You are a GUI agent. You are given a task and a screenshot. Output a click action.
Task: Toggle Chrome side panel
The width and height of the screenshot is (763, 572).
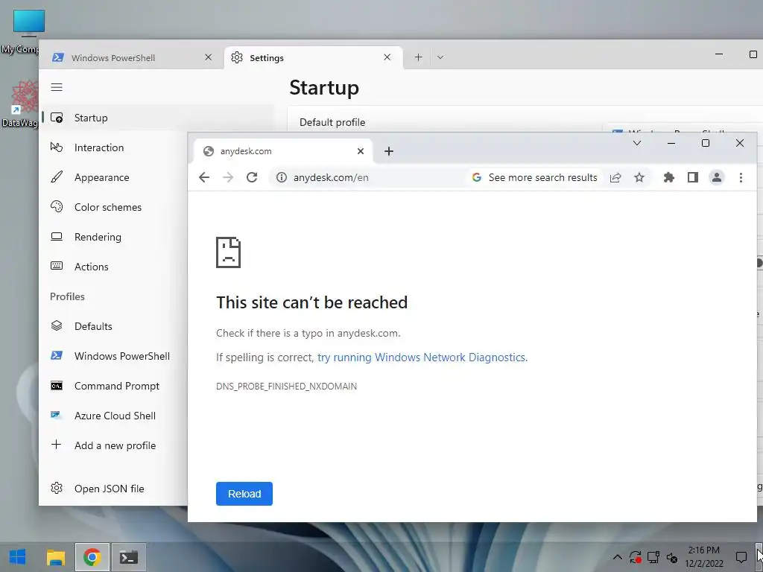pos(692,177)
